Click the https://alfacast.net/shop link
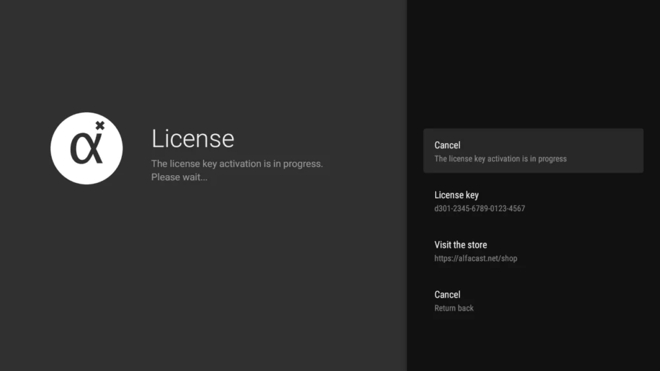Image resolution: width=660 pixels, height=371 pixels. coord(476,258)
